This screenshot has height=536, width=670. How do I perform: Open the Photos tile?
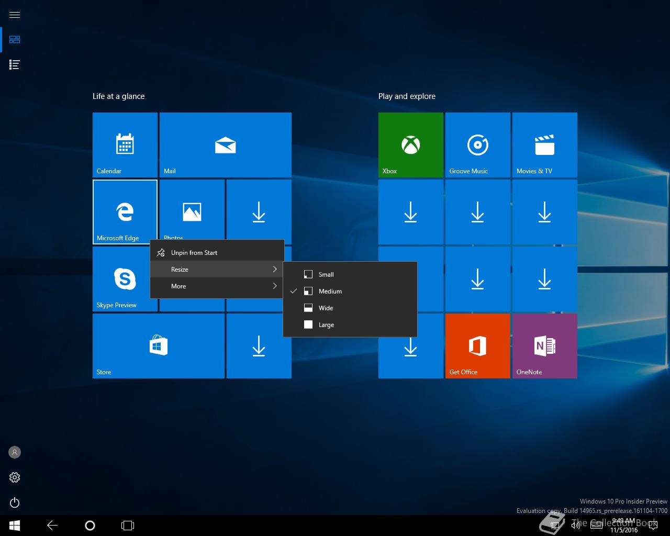coord(192,209)
